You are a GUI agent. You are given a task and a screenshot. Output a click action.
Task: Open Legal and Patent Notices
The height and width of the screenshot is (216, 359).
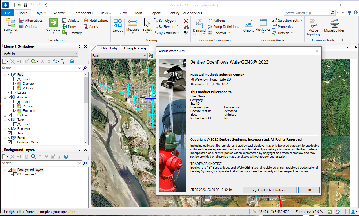(x=270, y=190)
